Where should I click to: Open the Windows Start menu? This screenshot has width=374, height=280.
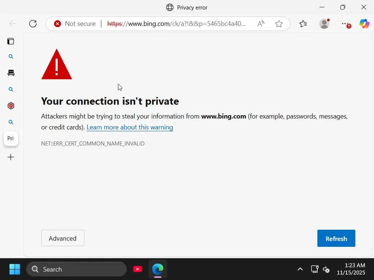click(x=15, y=269)
